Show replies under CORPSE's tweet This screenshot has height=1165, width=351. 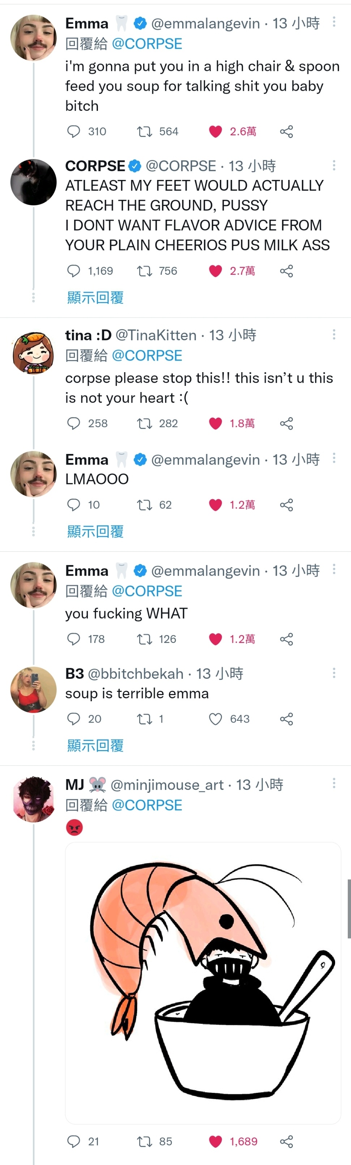[95, 298]
